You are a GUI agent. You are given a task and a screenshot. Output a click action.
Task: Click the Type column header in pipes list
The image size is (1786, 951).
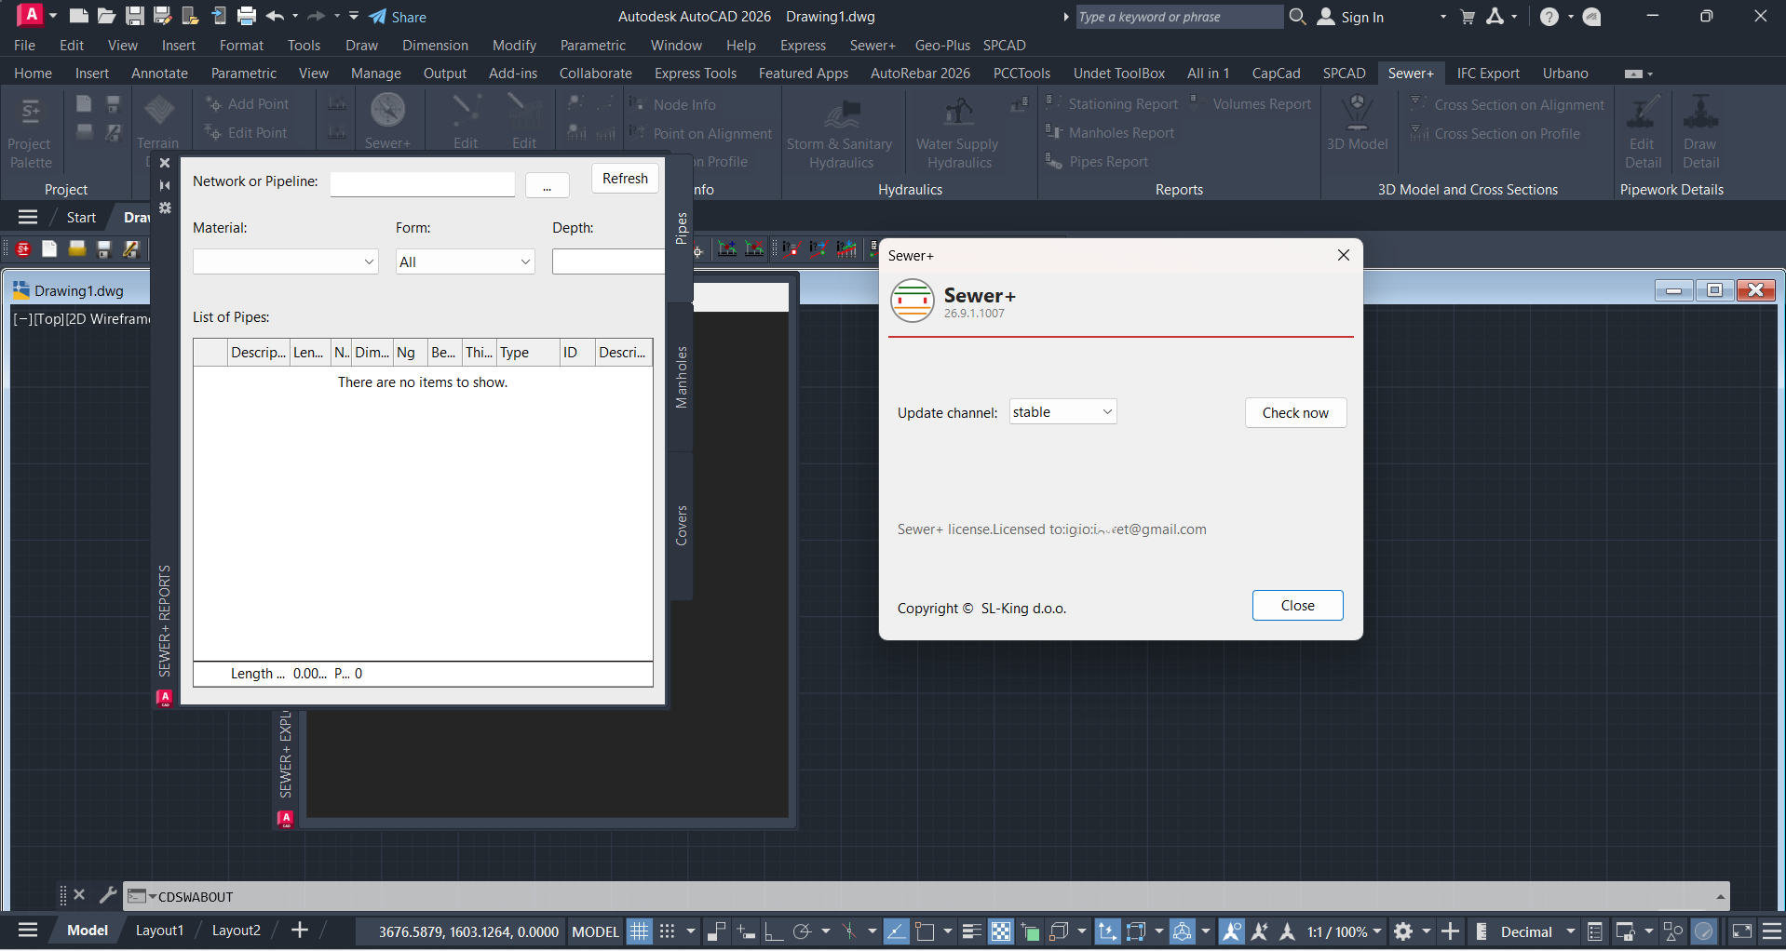tap(528, 352)
